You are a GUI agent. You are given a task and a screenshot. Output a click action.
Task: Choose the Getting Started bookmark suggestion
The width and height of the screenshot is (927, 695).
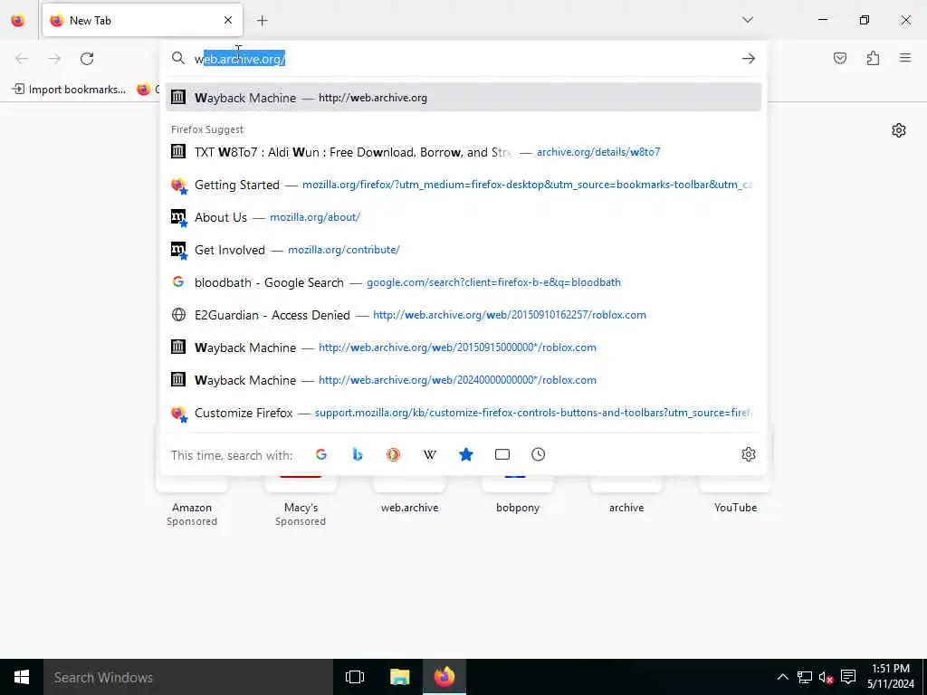point(463,185)
